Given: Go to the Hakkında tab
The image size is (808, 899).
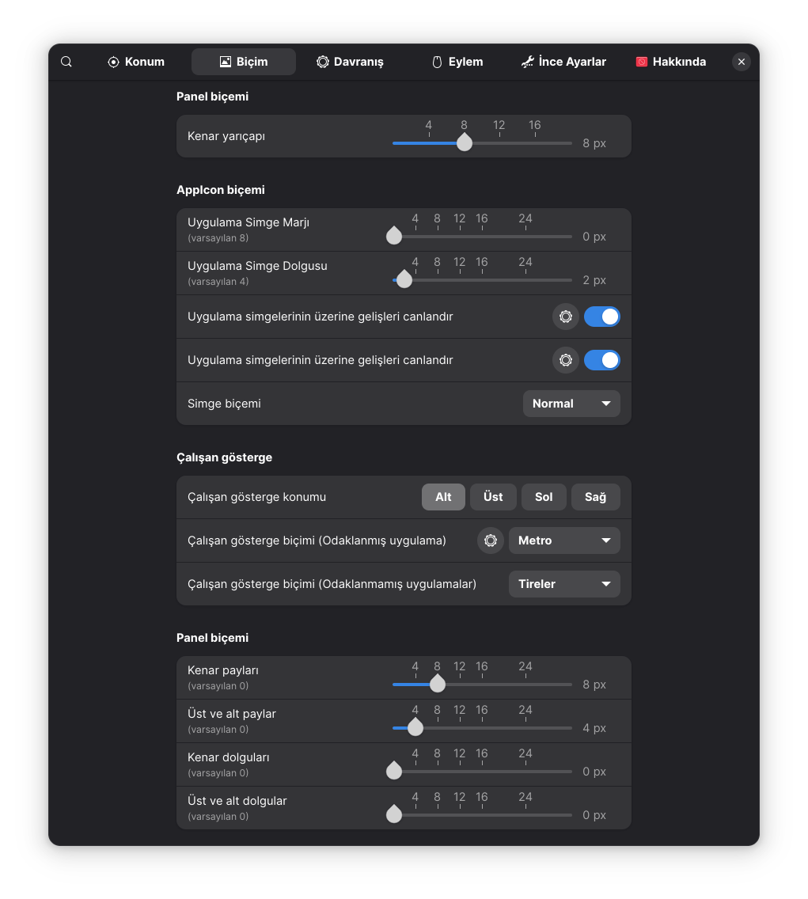Looking at the screenshot, I should 671,62.
